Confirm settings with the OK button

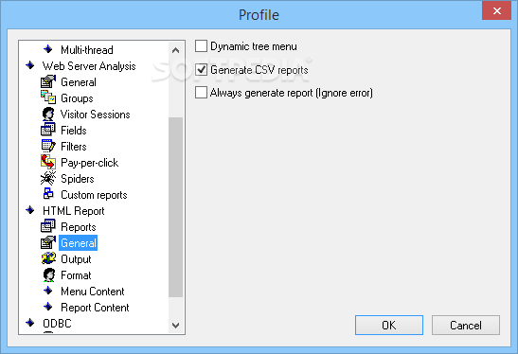tap(389, 326)
